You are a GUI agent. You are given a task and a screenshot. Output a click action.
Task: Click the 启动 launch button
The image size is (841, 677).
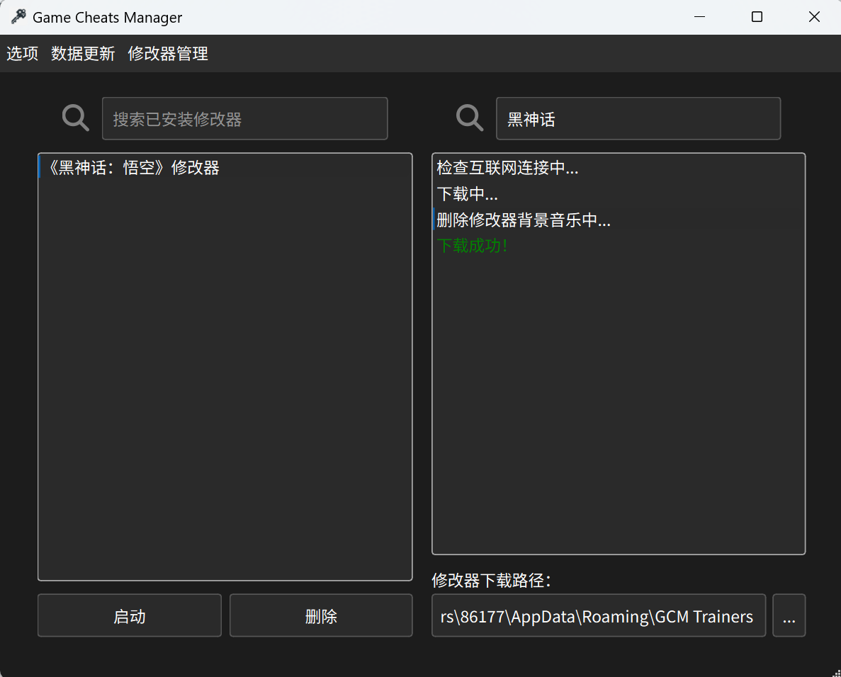(129, 615)
